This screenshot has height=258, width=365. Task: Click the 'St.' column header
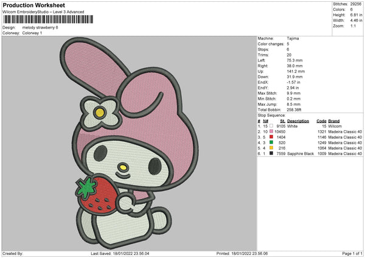[x=283, y=121]
